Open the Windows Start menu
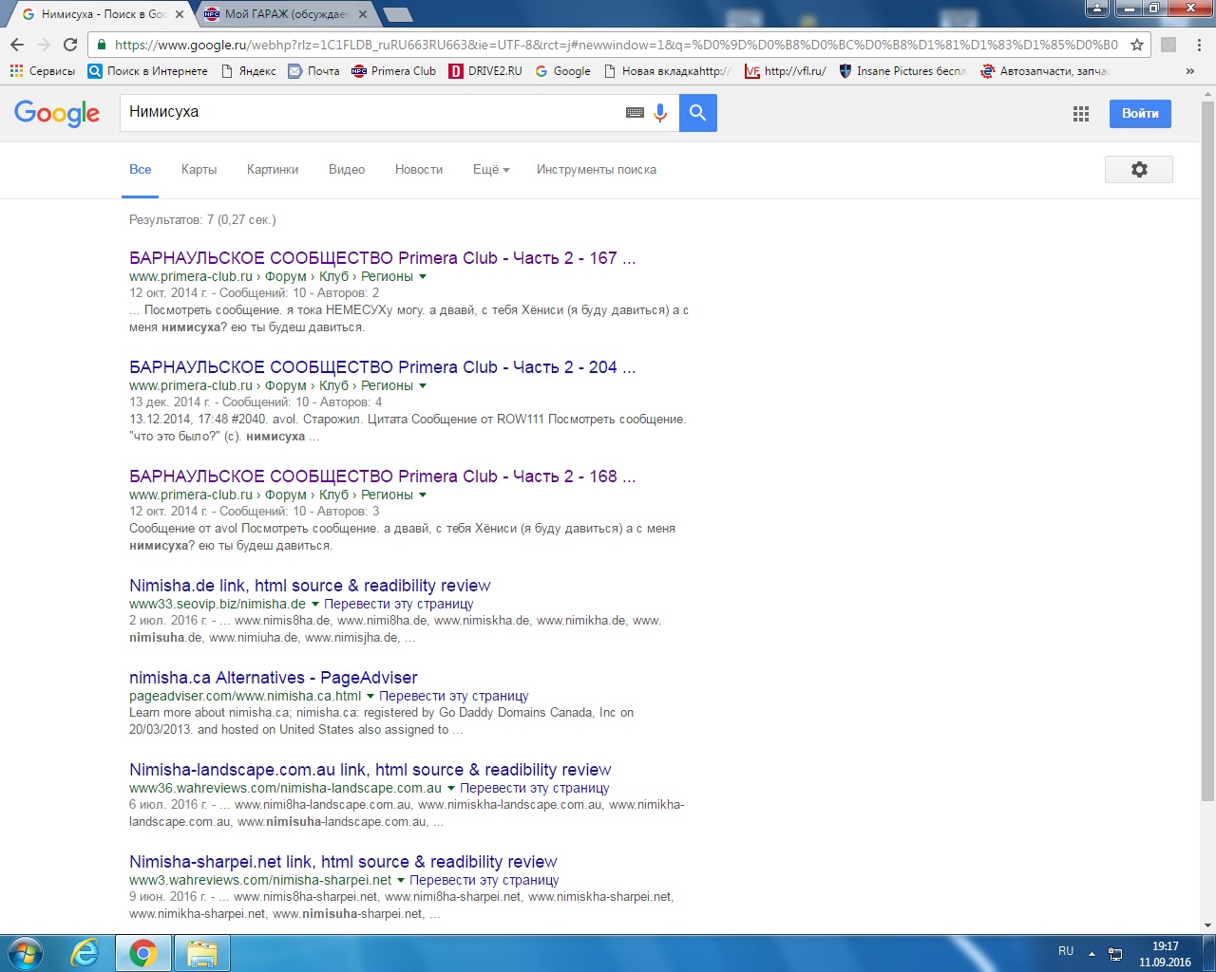The height and width of the screenshot is (972, 1216). [x=25, y=953]
